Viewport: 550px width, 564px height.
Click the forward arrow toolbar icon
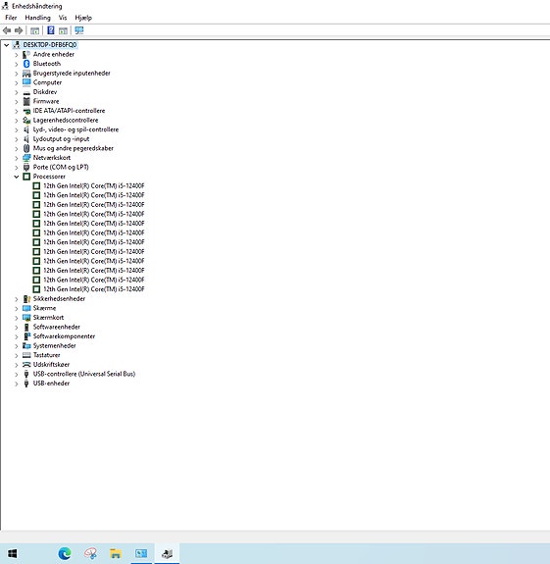click(x=19, y=30)
